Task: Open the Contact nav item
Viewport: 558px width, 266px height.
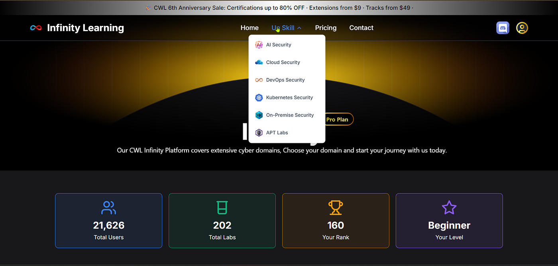Action: coord(361,28)
